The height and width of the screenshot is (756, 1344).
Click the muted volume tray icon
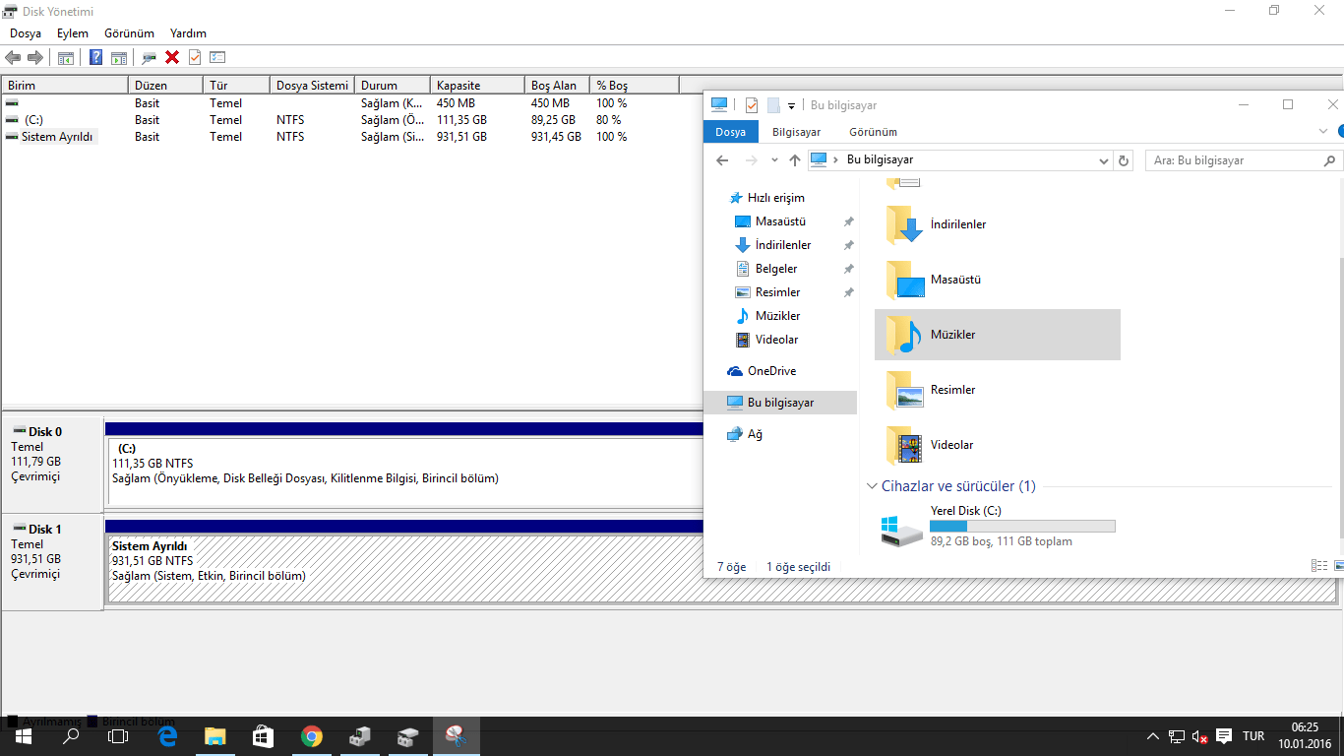coord(1200,736)
